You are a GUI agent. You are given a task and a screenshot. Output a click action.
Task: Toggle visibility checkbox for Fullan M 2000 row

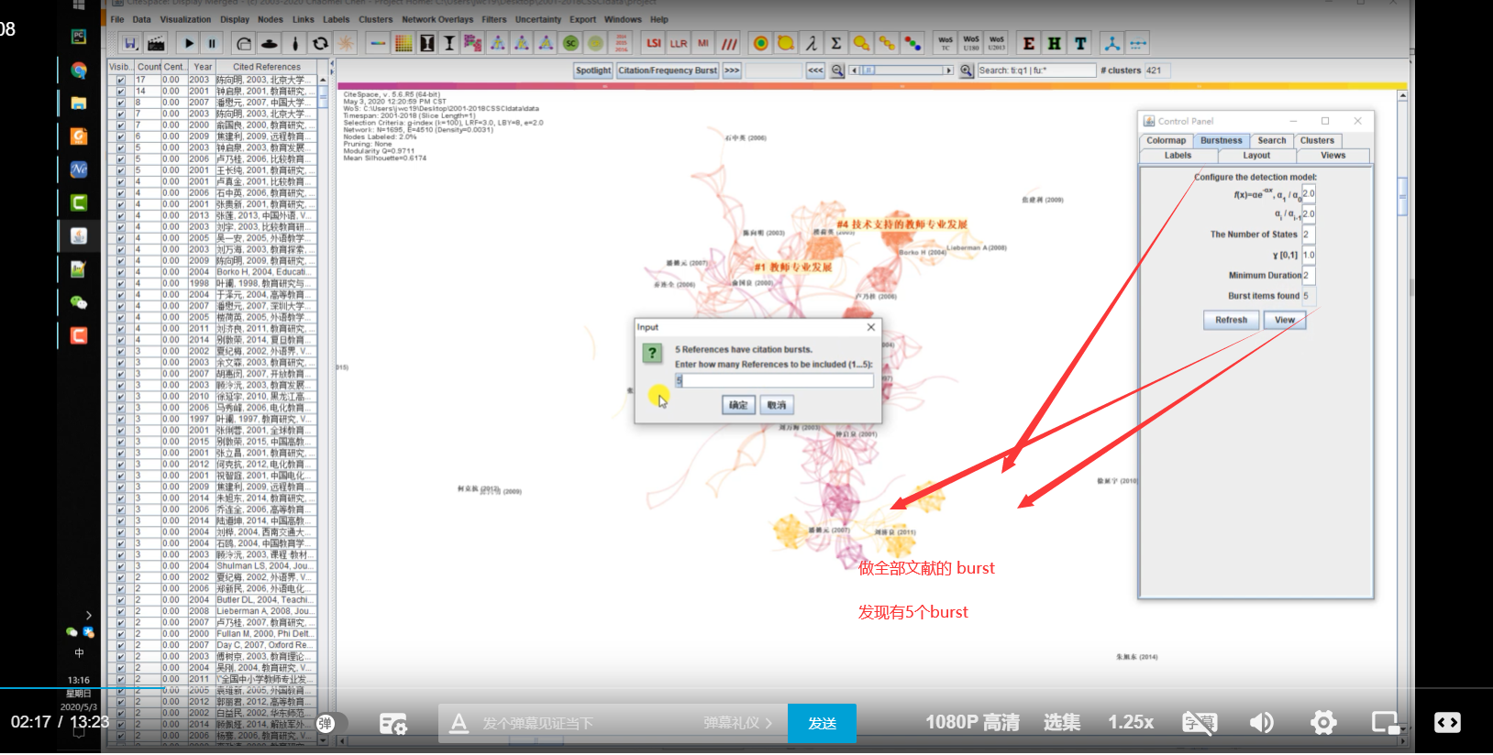120,634
